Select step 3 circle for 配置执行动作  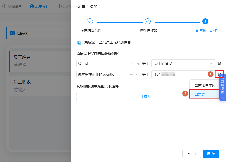pos(205,21)
